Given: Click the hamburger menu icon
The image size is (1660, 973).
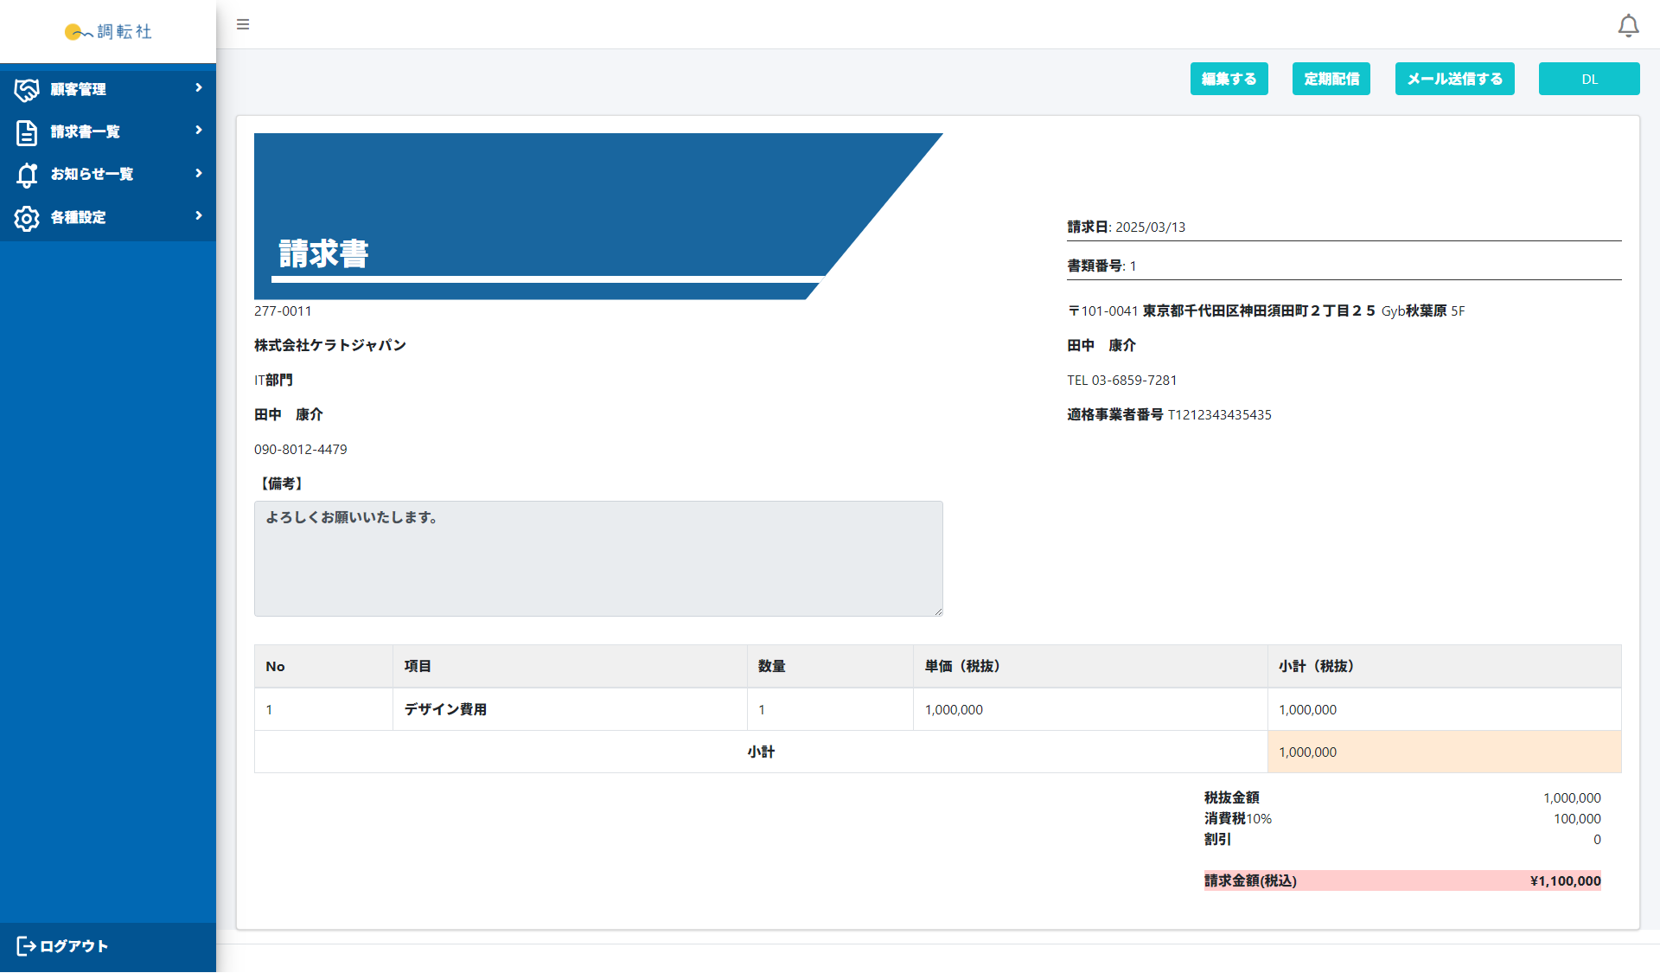Looking at the screenshot, I should point(243,24).
